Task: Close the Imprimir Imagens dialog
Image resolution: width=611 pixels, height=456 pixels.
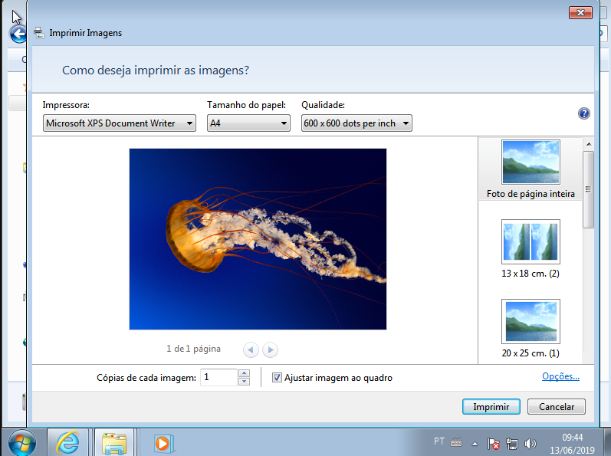Action: 580,13
